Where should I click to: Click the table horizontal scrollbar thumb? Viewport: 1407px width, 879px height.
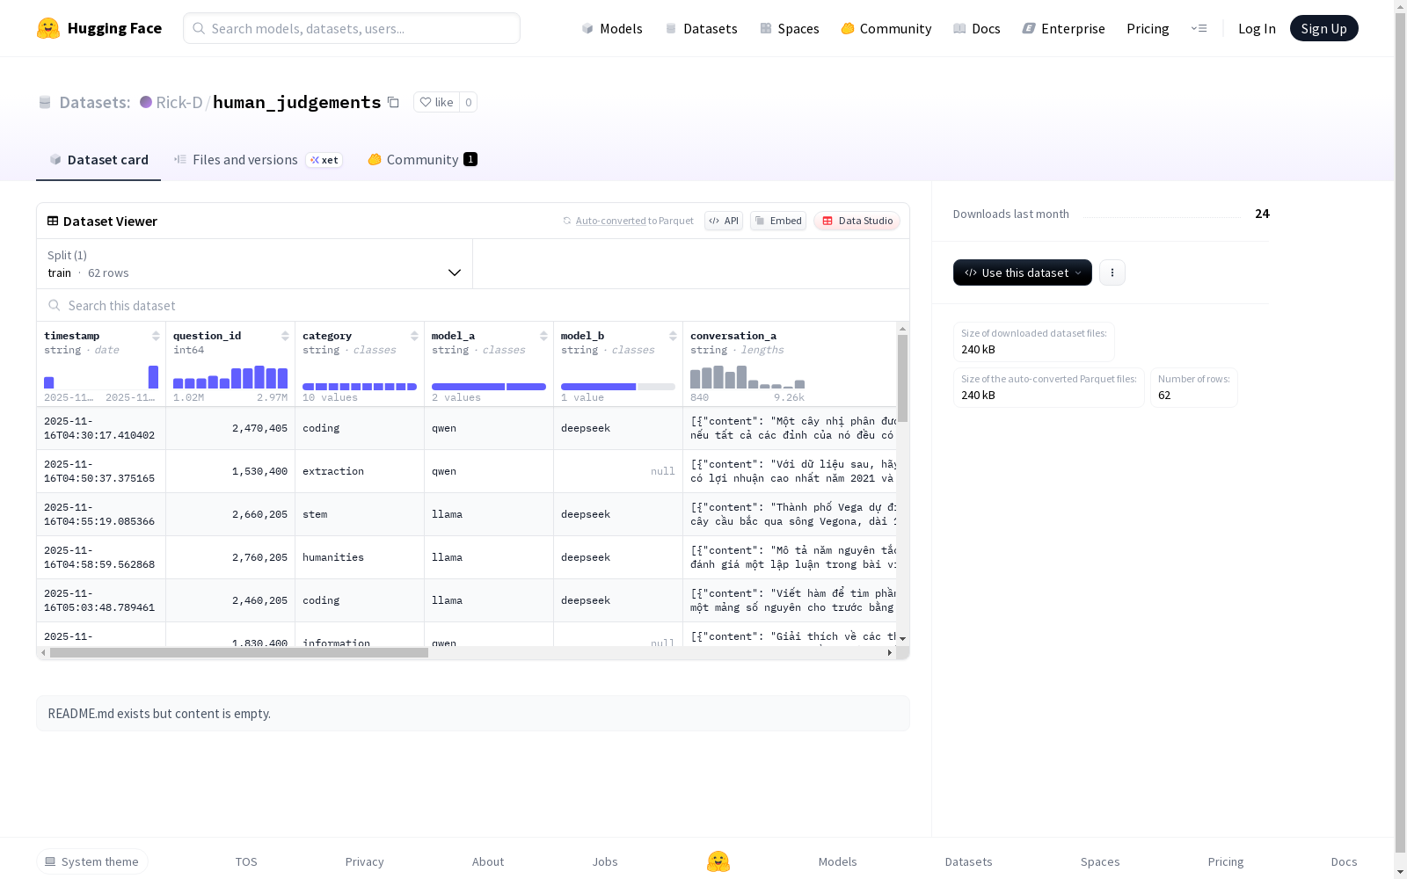coord(239,652)
